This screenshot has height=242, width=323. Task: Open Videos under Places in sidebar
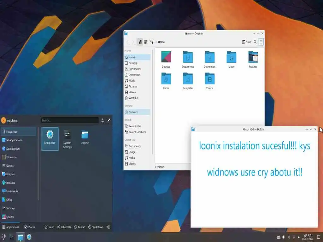tap(138, 92)
